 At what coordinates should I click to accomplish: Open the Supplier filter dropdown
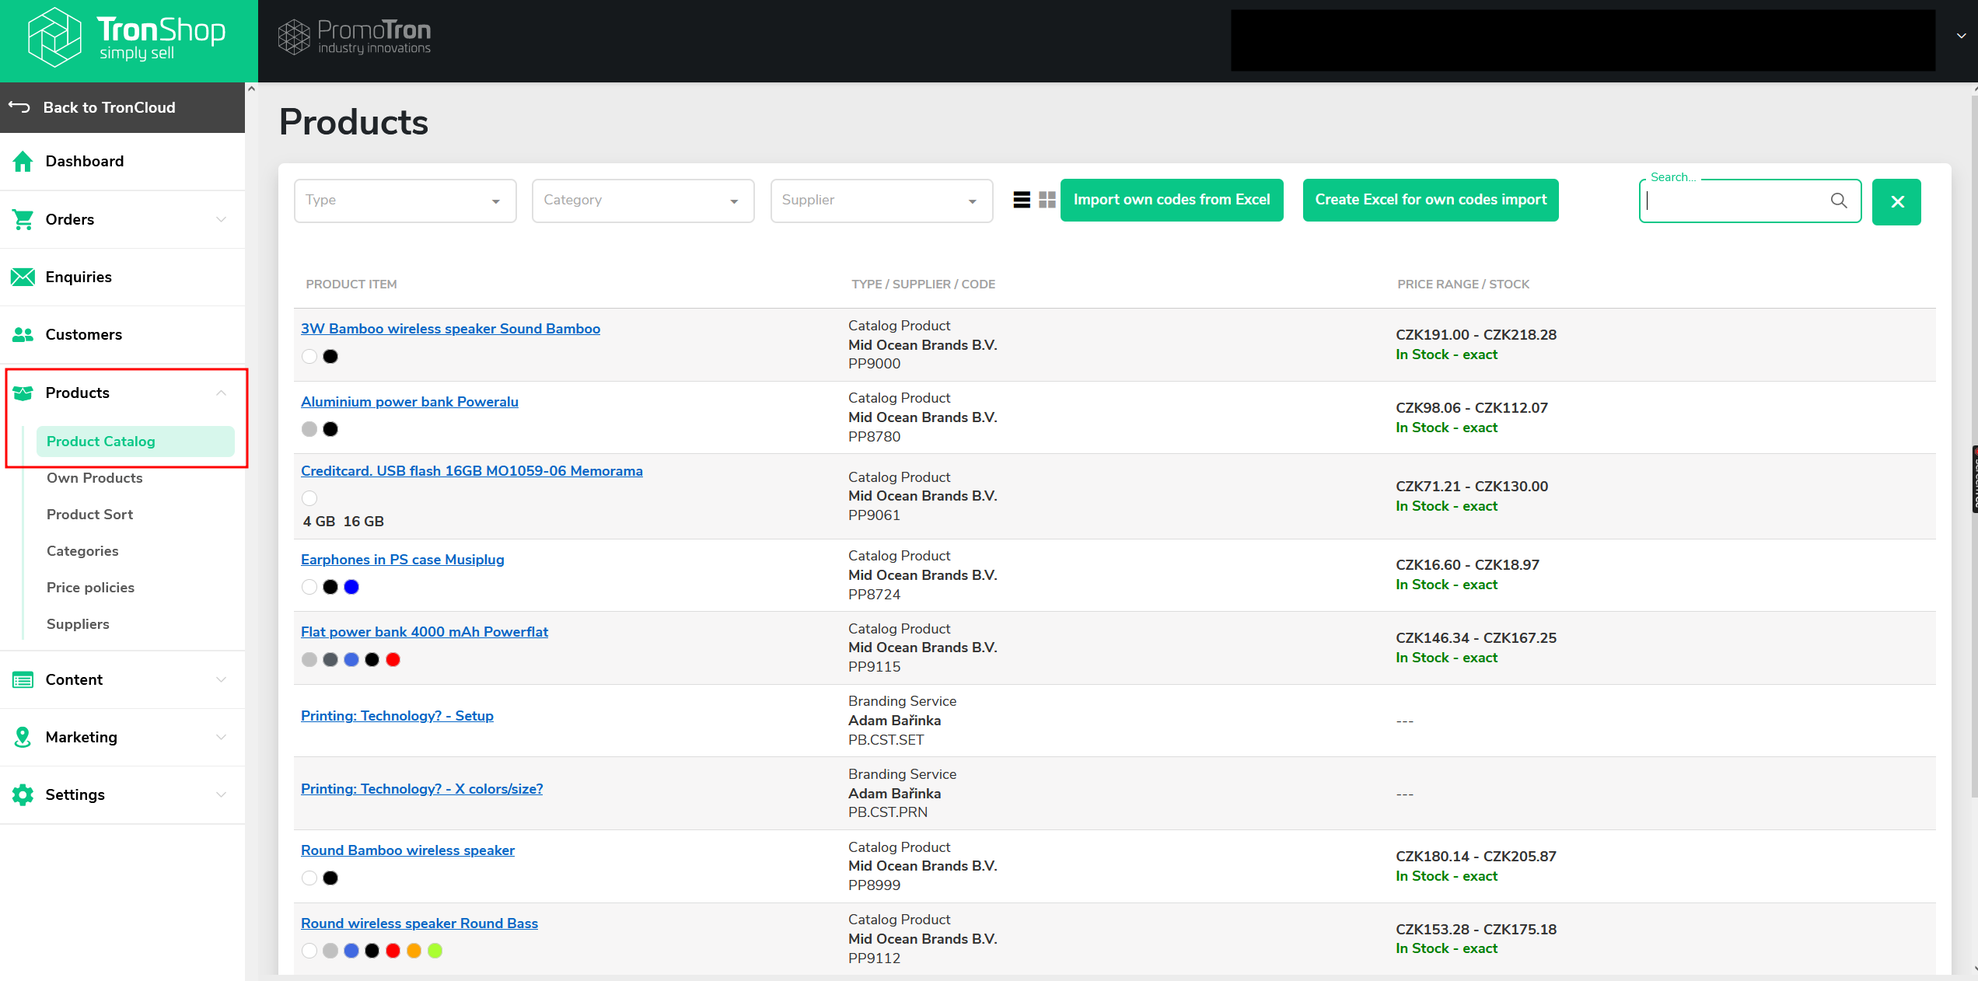coord(881,201)
